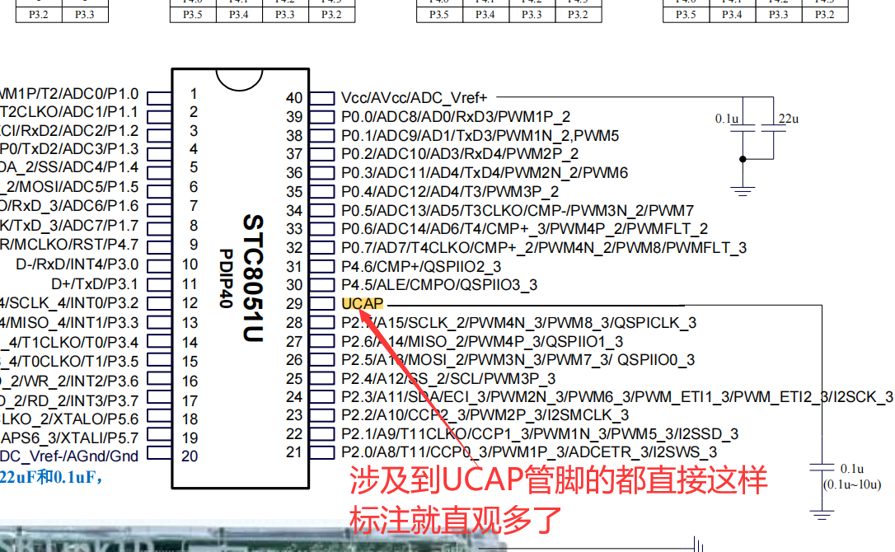Screen dimensions: 895x552
Task: Select the blue 22uF和0.1uF note text
Action: click(51, 477)
